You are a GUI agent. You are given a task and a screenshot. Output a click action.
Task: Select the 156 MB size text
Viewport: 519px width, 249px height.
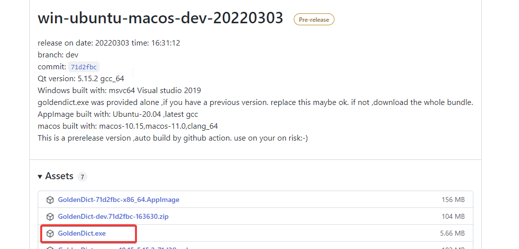(x=453, y=200)
